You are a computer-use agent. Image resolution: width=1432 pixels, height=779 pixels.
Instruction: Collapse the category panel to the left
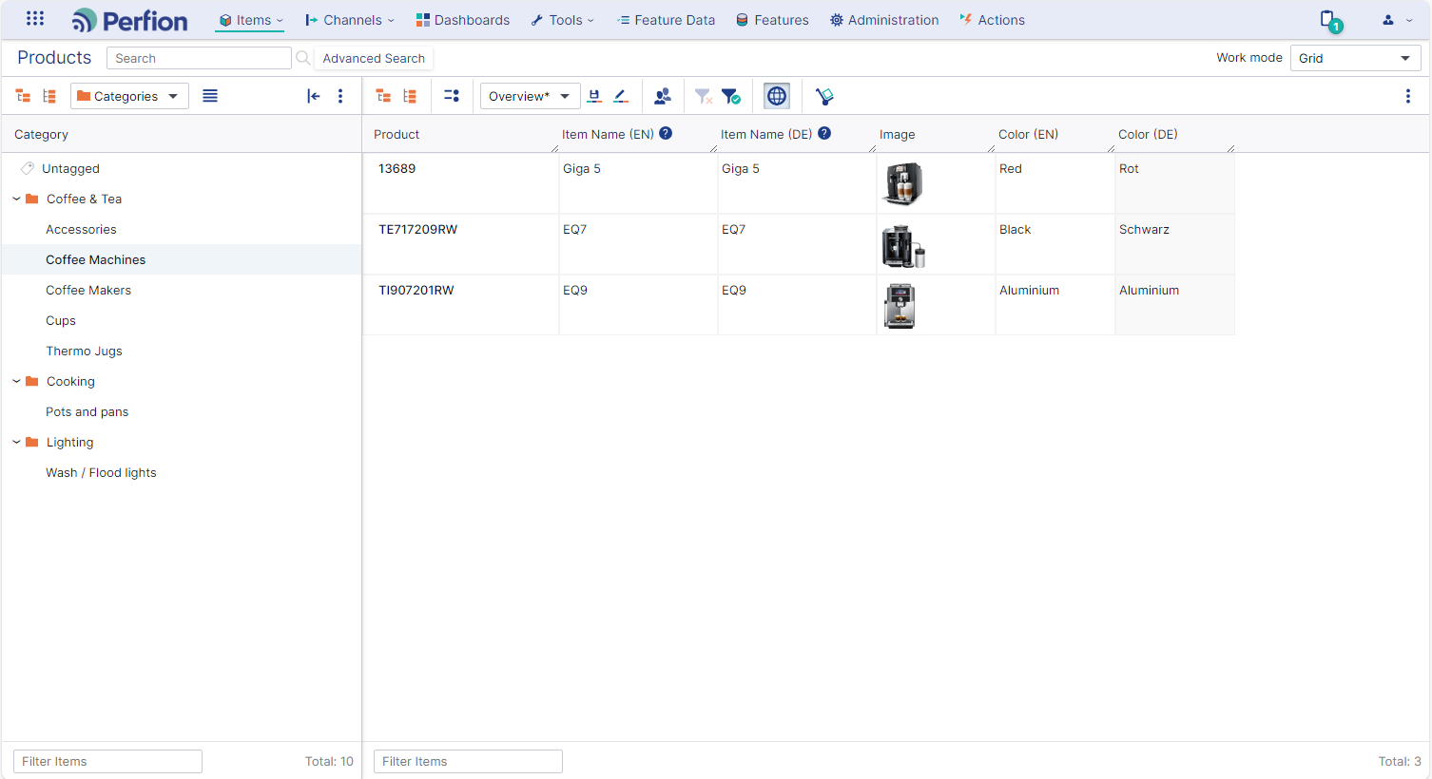(313, 96)
